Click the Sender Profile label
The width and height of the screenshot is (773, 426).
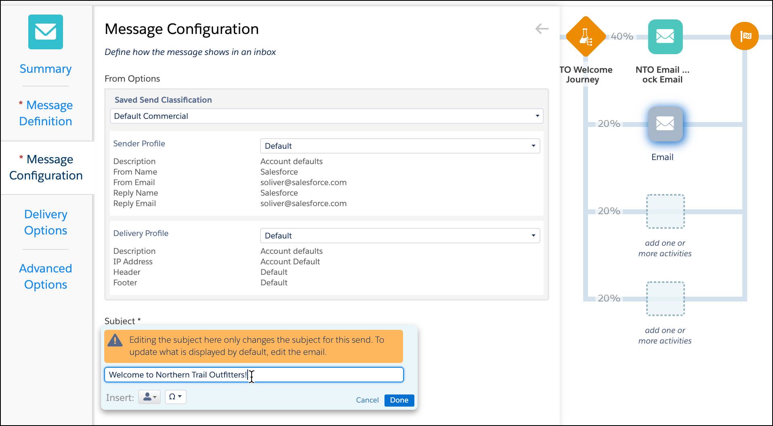point(139,143)
